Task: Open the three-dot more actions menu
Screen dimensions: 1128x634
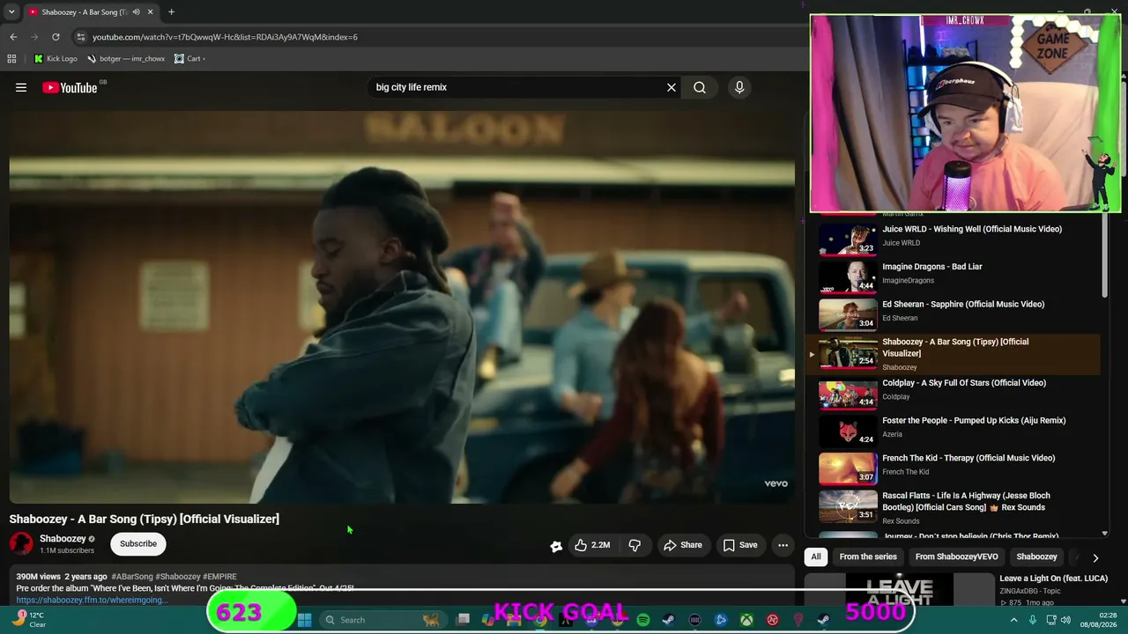Action: (x=783, y=545)
